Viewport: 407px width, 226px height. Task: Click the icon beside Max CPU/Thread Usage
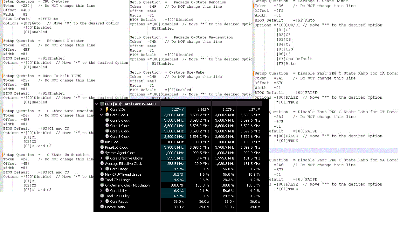click(102, 174)
